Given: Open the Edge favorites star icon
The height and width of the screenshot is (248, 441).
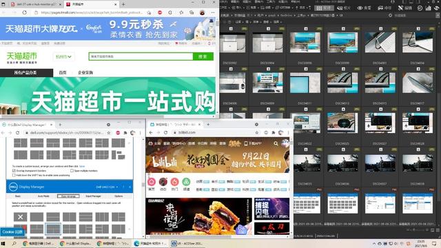Looking at the screenshot, I should tap(181, 12).
